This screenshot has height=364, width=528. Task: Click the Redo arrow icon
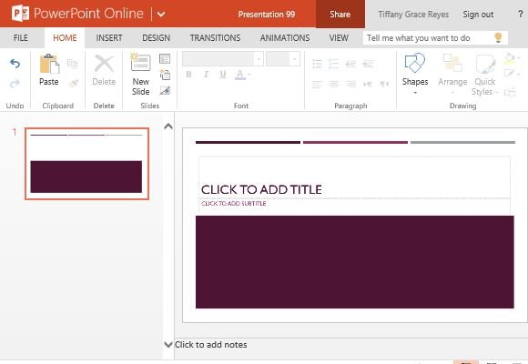click(x=15, y=83)
